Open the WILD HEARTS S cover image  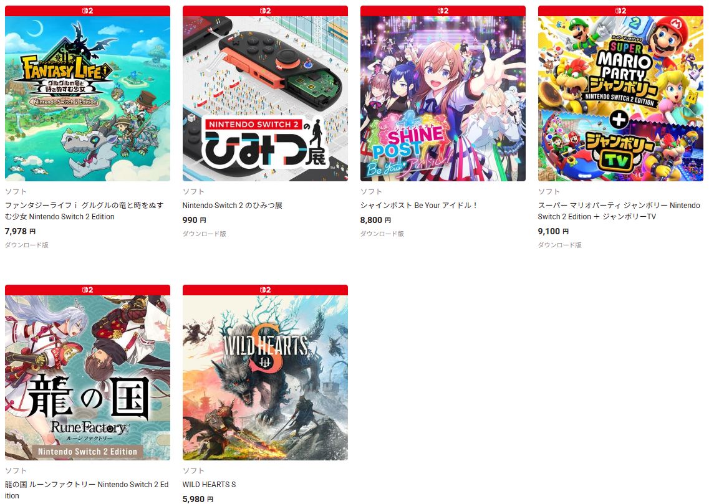tap(265, 378)
